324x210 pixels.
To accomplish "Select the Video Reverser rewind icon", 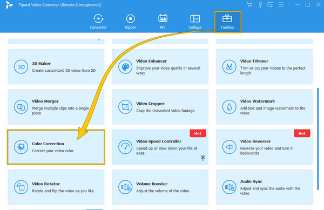I will (229, 147).
